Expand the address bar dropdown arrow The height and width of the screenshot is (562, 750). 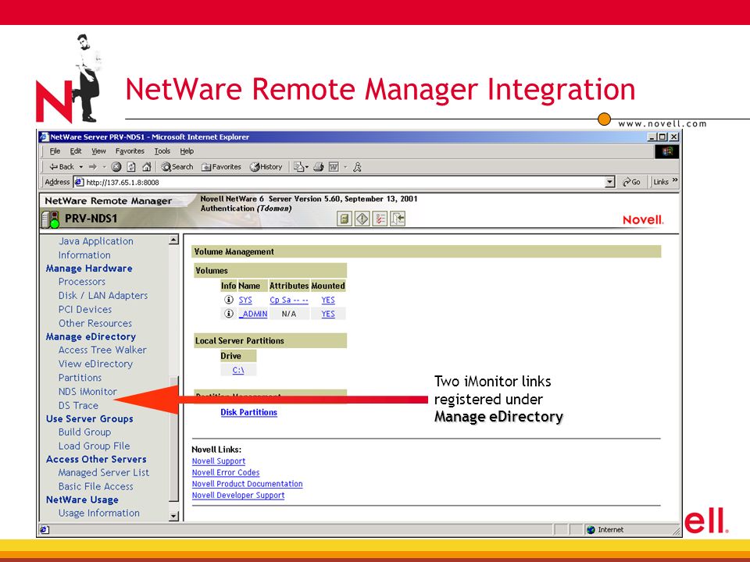coord(610,182)
